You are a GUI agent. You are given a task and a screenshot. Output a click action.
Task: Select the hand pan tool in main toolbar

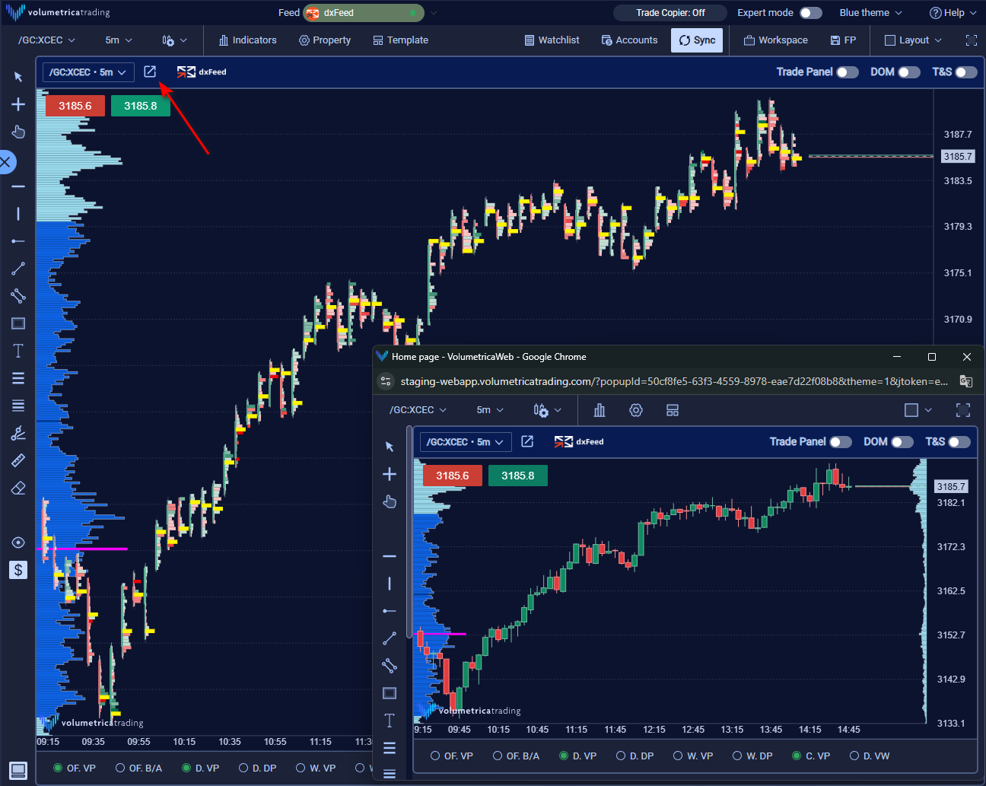coord(18,132)
